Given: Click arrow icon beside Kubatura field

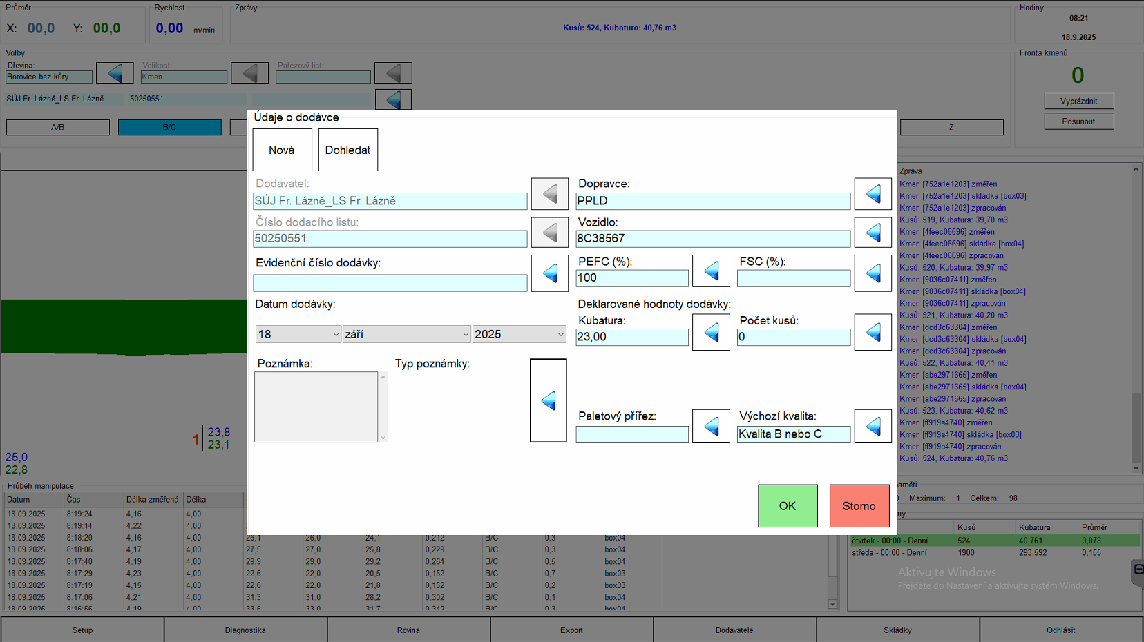Looking at the screenshot, I should pos(711,333).
